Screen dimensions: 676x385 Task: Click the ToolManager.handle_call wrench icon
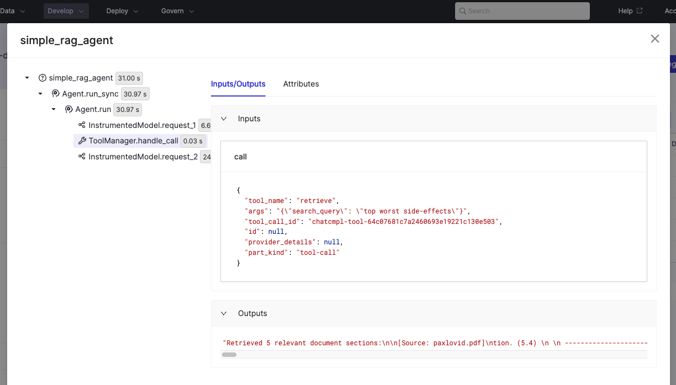click(82, 141)
